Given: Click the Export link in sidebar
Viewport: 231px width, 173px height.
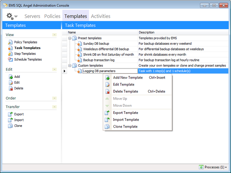Looking at the screenshot, I should (19, 114).
